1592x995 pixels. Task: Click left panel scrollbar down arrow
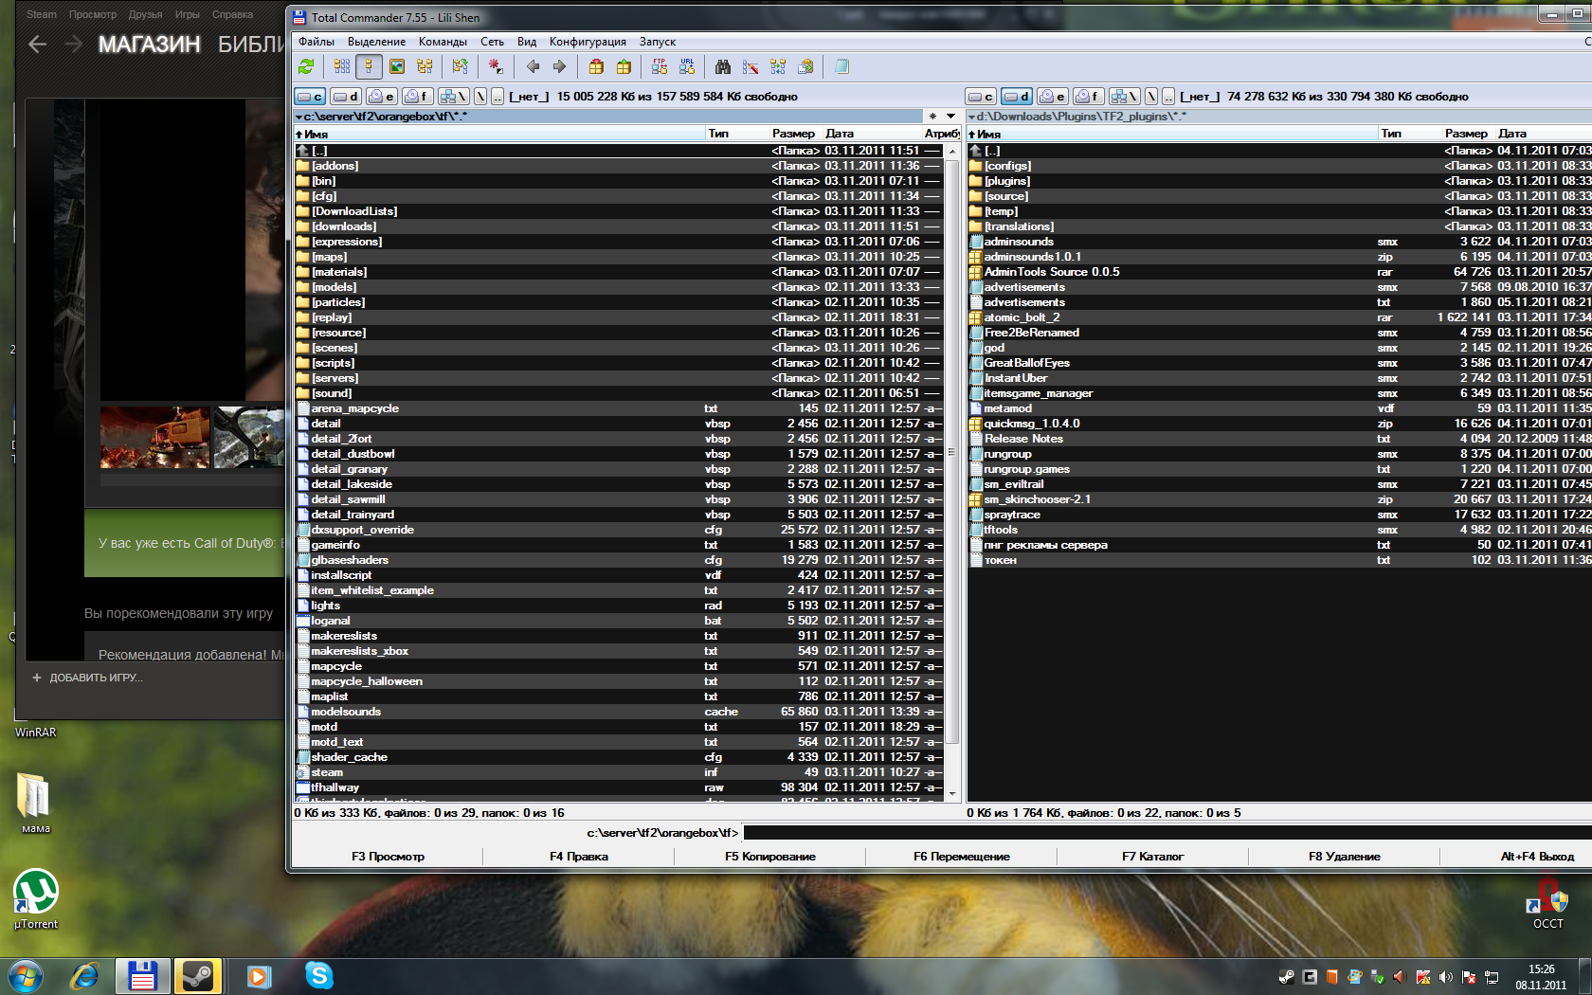pyautogui.click(x=952, y=794)
